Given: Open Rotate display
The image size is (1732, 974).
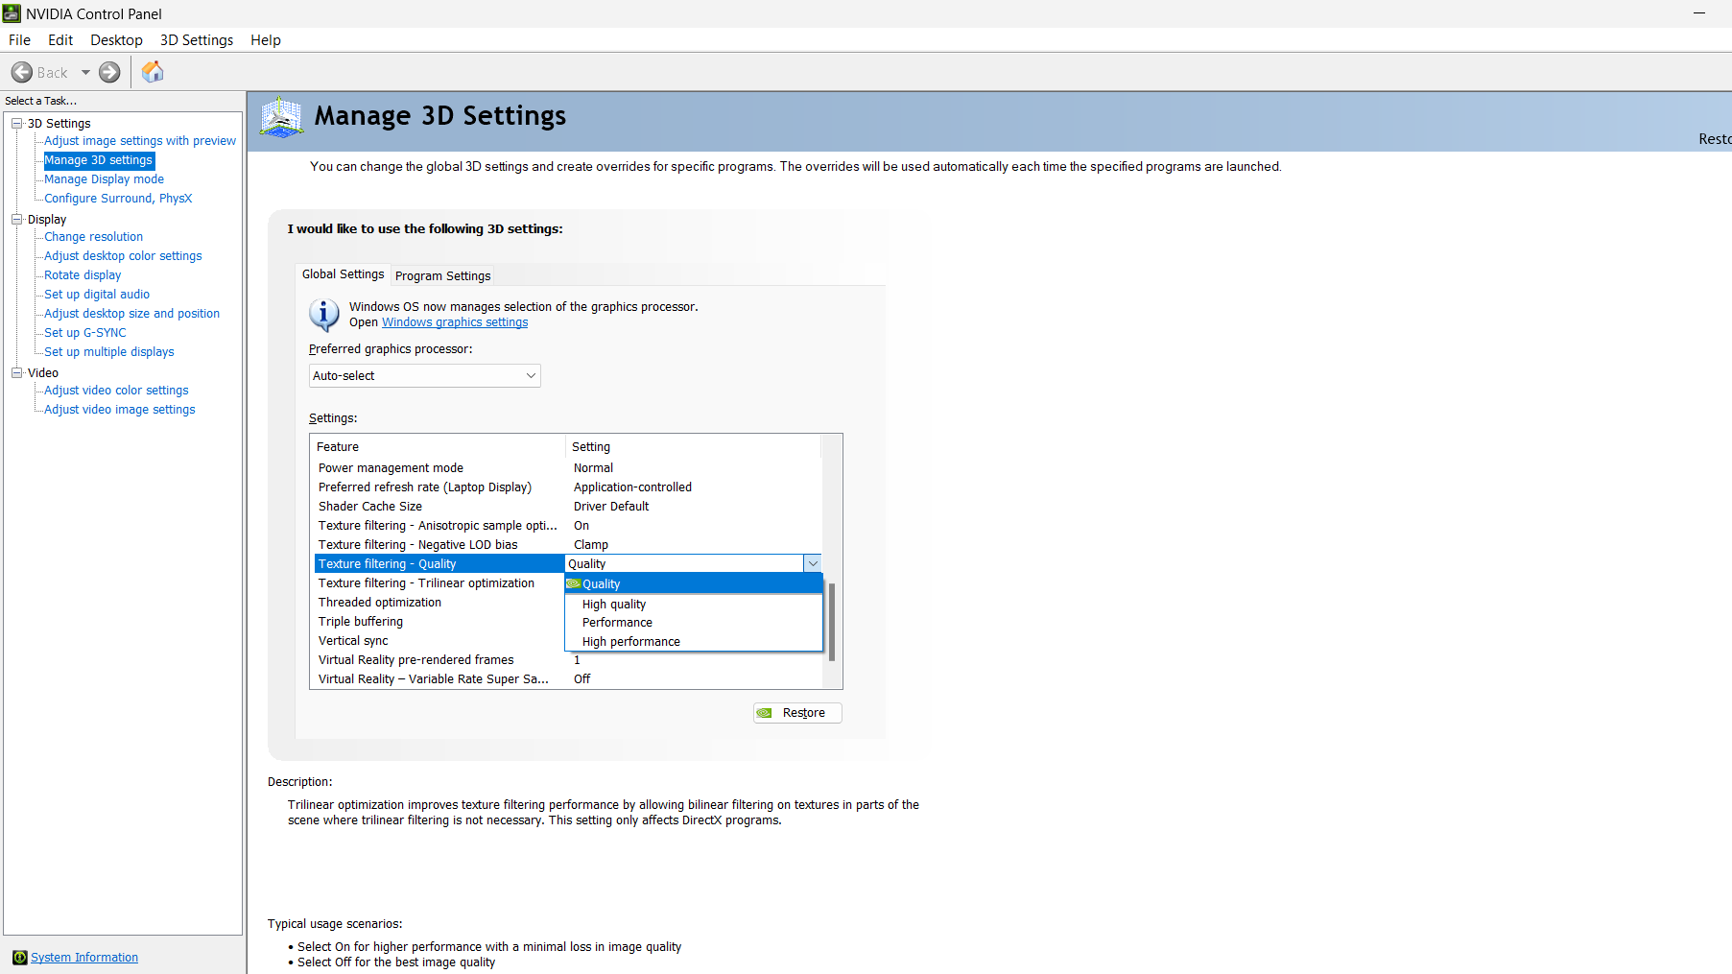Looking at the screenshot, I should tap(83, 275).
